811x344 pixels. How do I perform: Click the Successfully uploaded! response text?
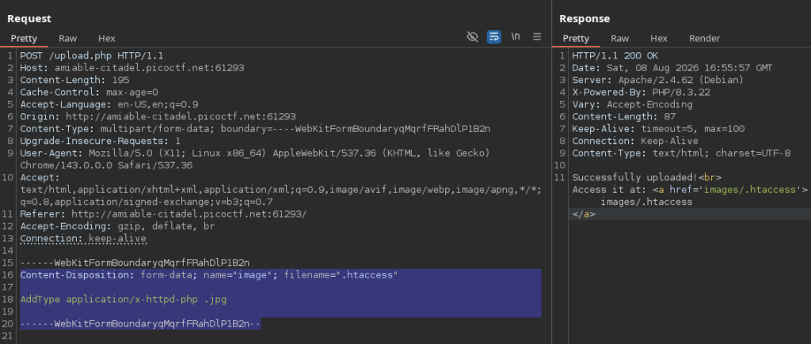pos(635,177)
